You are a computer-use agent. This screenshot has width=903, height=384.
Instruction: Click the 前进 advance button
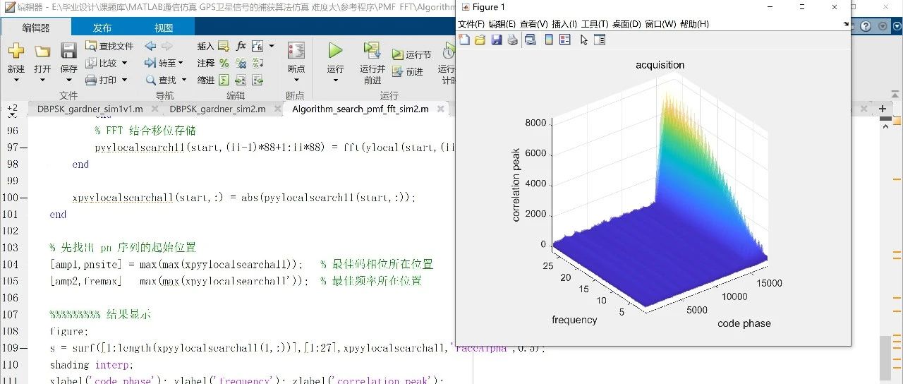(x=408, y=72)
